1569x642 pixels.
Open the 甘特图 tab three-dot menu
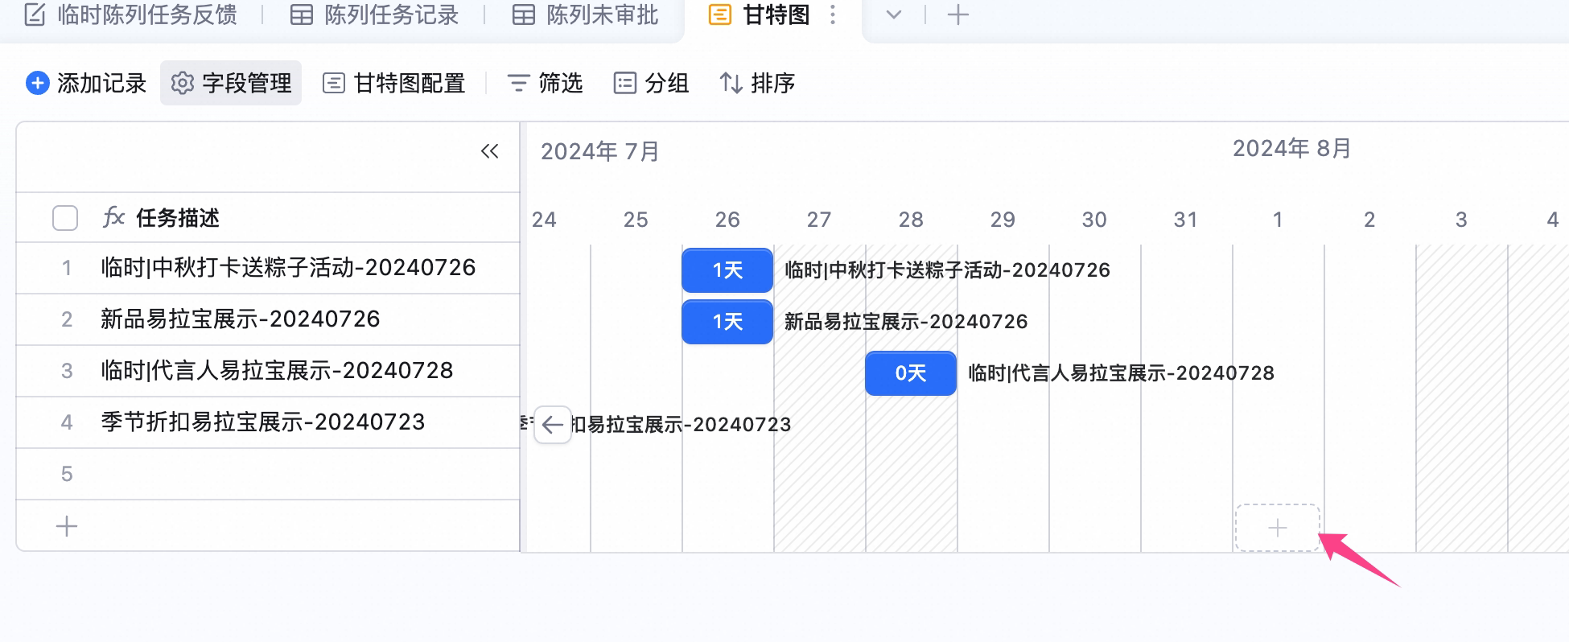tap(833, 14)
